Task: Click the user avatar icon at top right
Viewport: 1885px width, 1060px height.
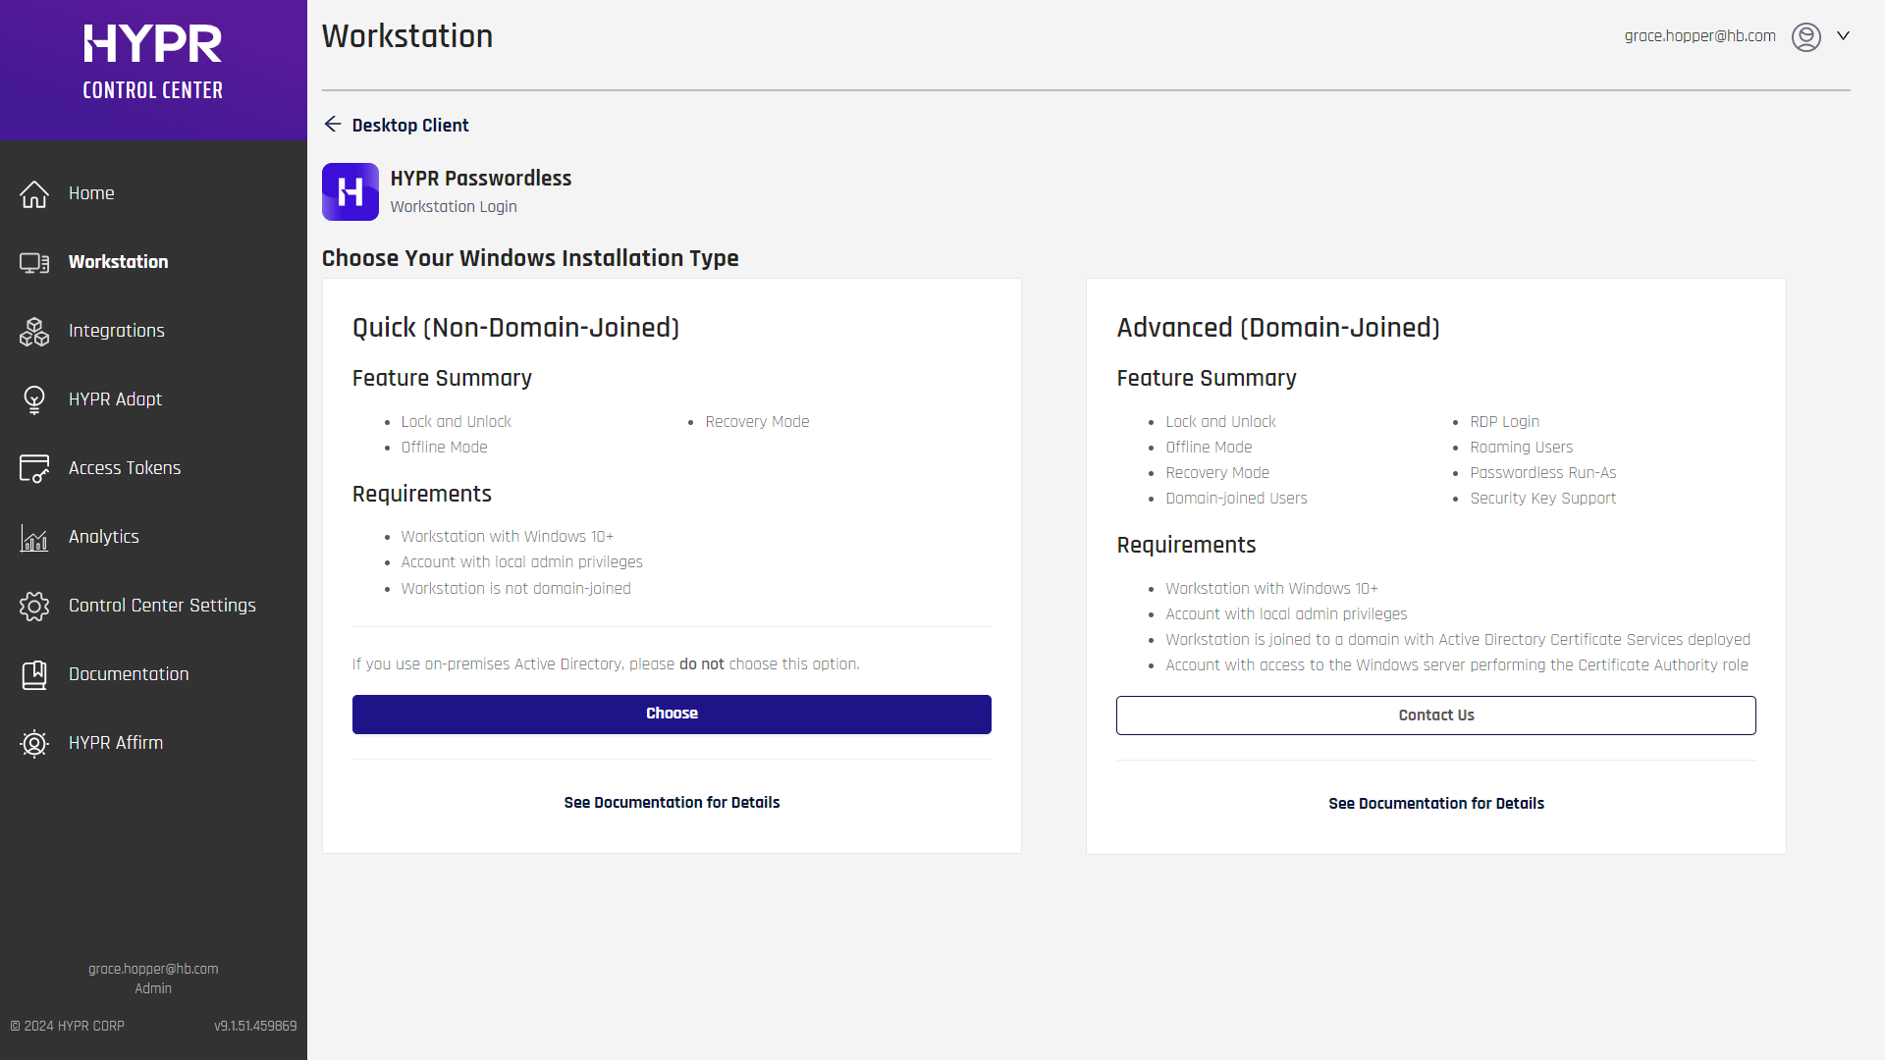Action: click(x=1805, y=36)
